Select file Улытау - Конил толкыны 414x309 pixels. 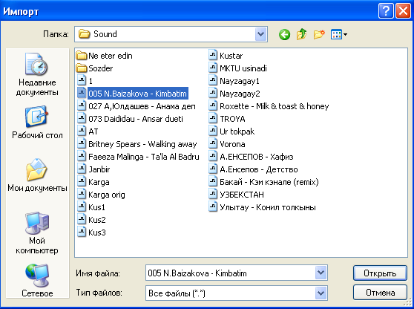coord(268,207)
